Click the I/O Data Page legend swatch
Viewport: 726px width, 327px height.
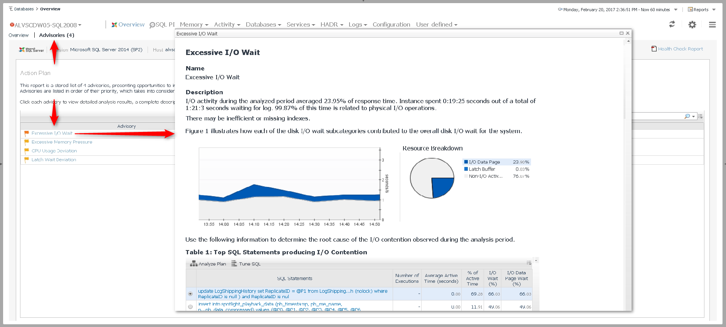pos(466,162)
